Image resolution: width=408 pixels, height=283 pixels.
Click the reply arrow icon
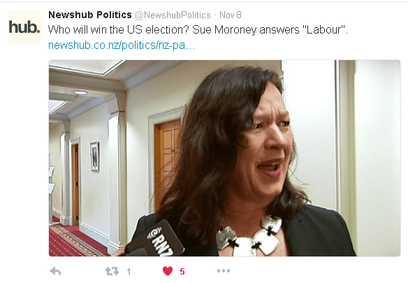55,271
